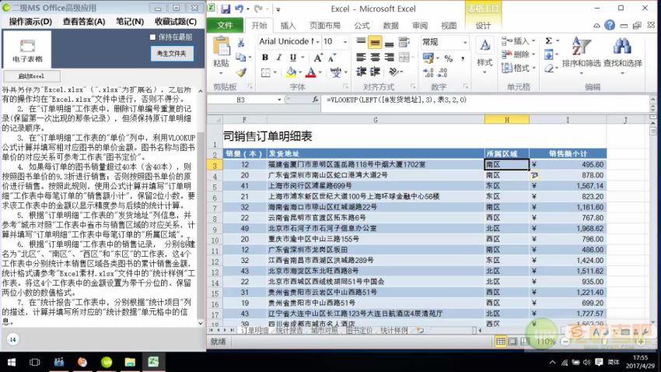This screenshot has width=661, height=372.
Task: Click the Insert Function fx button
Action: 315,100
